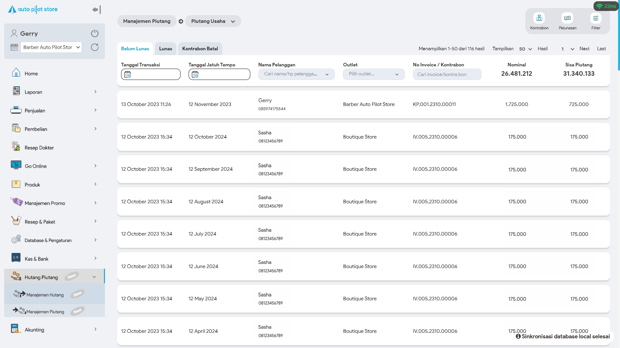620x348 pixels.
Task: Change Tampilkan 50 rows-per-page dropdown
Action: (525, 49)
